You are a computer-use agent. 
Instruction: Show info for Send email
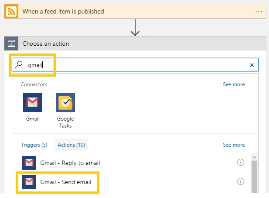pos(241,181)
